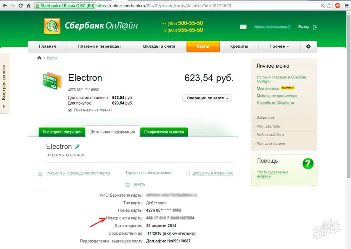Image resolution: width=351 pixels, height=249 pixels.
Task: Click the Sberbank of Russia security certificate badge
Action: 65,6
